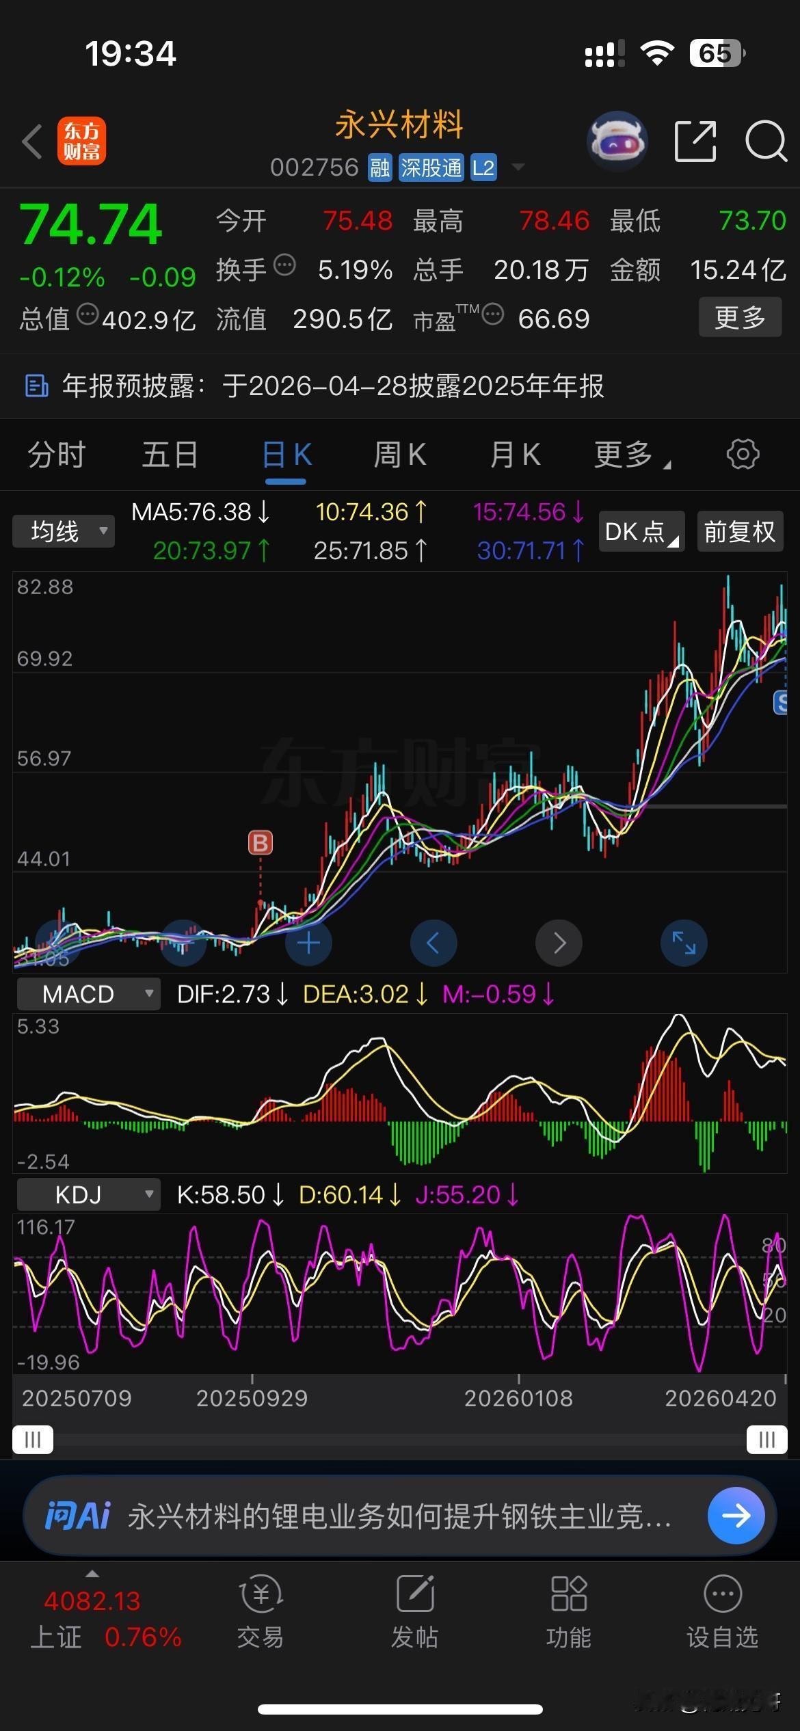The height and width of the screenshot is (1731, 800).
Task: Expand chart to fullscreen icon
Action: [x=684, y=943]
